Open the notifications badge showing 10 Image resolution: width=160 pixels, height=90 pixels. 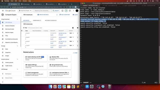pos(66,10)
